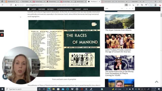Open AUTHOR REGISTRATION page
The height and width of the screenshot is (91, 162).
pyautogui.click(x=65, y=9)
